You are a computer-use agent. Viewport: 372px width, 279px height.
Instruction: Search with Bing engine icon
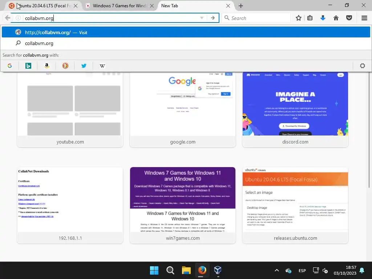(x=28, y=66)
